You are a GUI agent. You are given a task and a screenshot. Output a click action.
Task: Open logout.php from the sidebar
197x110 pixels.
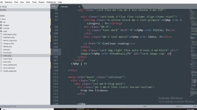click(x=8, y=59)
